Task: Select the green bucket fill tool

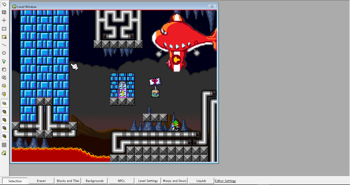Action: click(4, 61)
